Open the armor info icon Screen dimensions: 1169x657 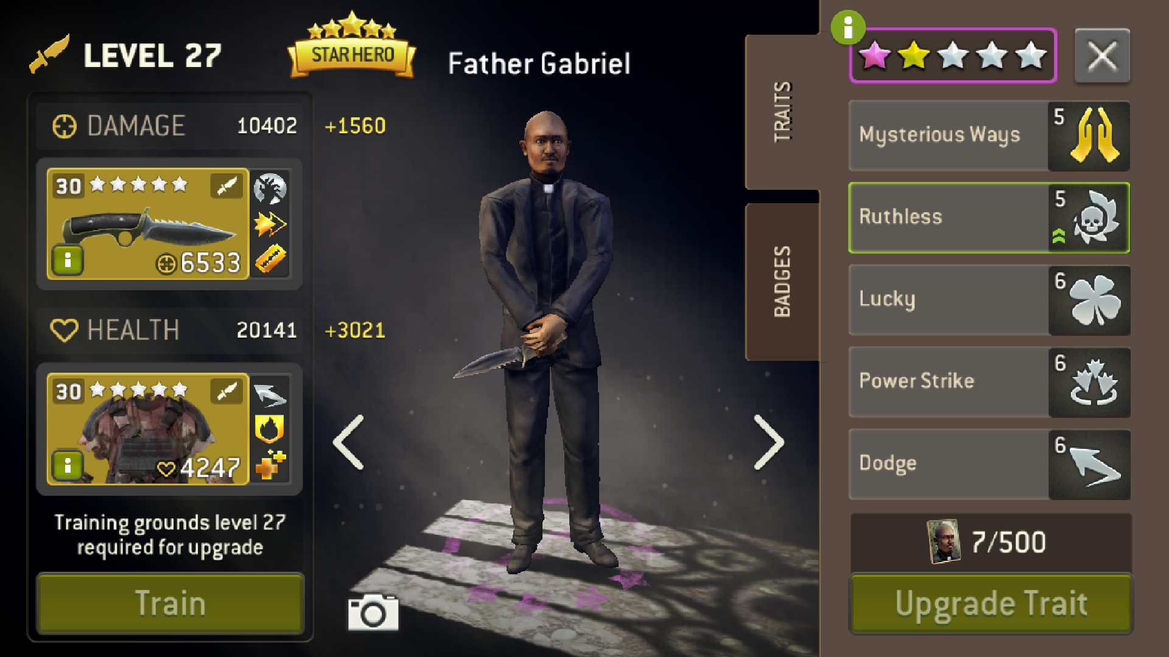coord(68,465)
